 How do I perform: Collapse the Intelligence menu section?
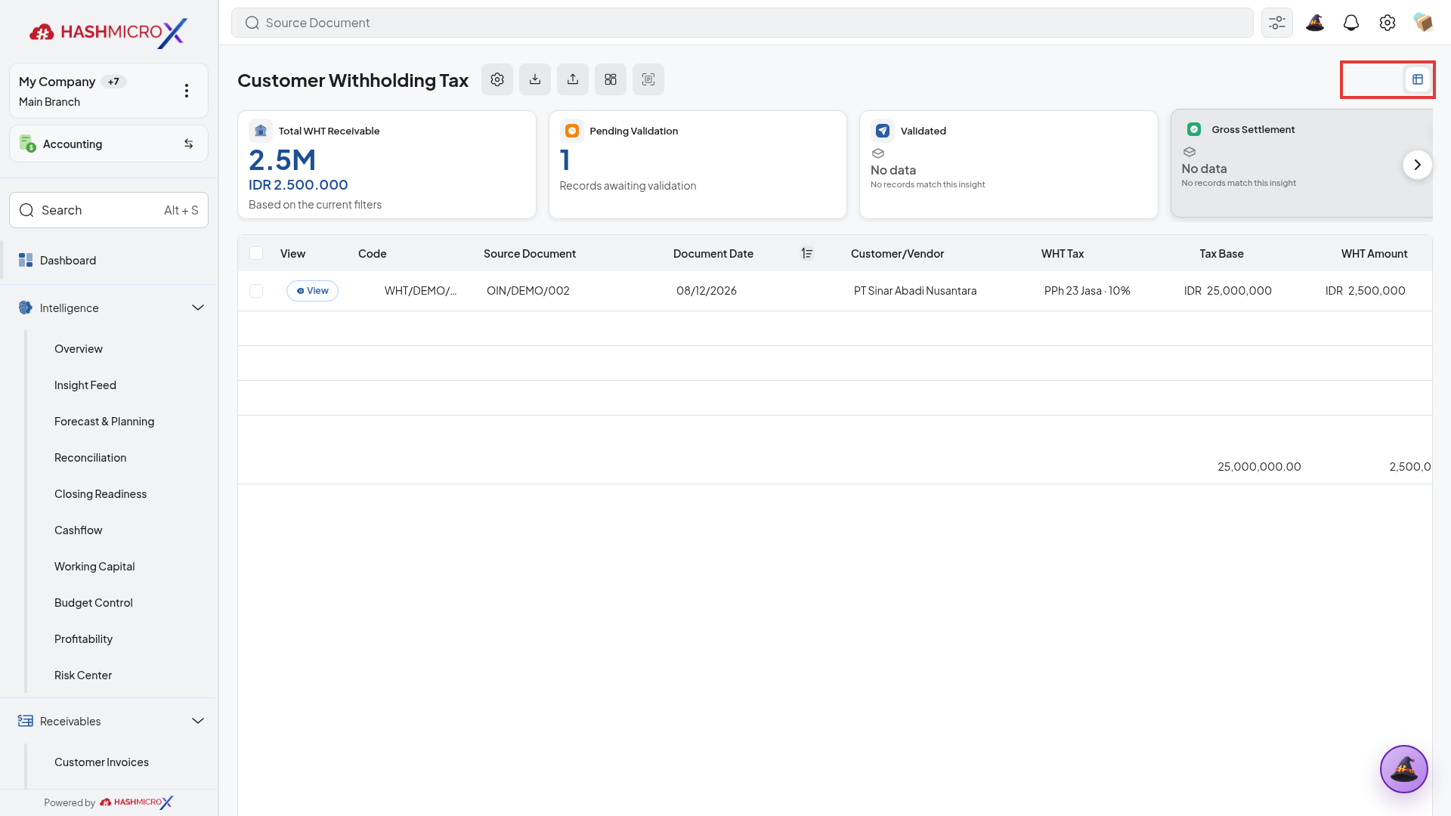click(198, 308)
